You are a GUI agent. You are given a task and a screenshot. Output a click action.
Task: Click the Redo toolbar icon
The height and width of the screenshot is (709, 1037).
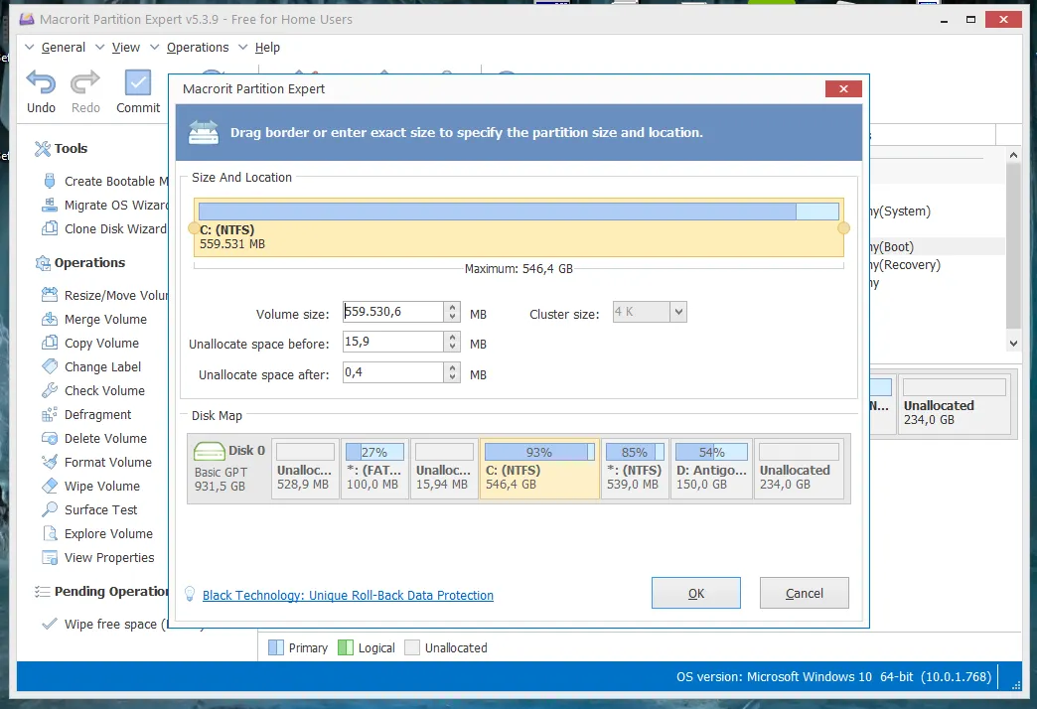pyautogui.click(x=85, y=82)
